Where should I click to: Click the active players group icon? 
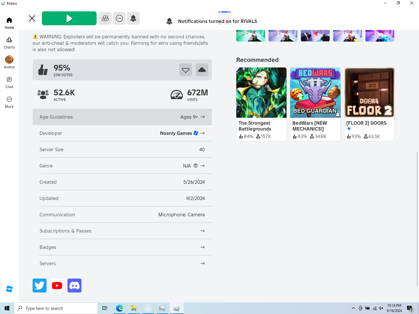click(43, 94)
